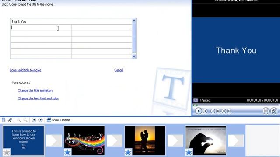Click the Play Storyboard button
Screen dimensions: 280x157
[x=41, y=120]
